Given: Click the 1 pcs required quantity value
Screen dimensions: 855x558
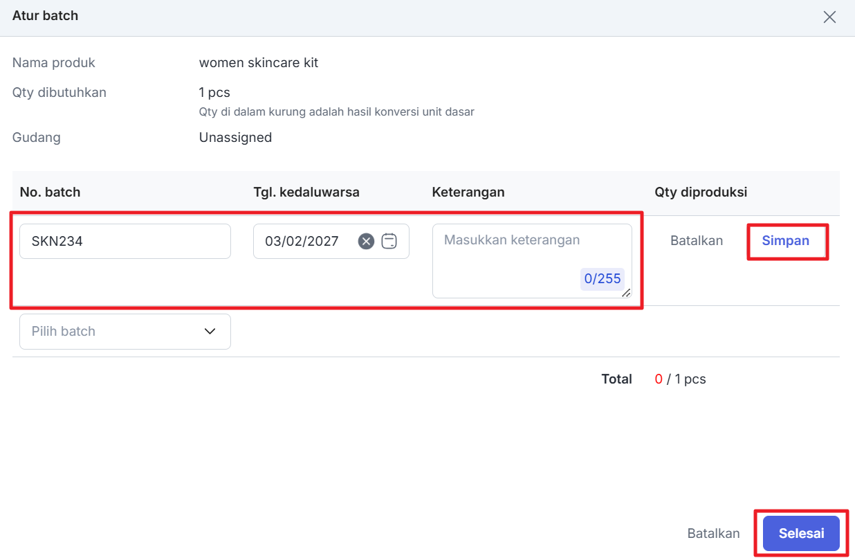Looking at the screenshot, I should 214,93.
